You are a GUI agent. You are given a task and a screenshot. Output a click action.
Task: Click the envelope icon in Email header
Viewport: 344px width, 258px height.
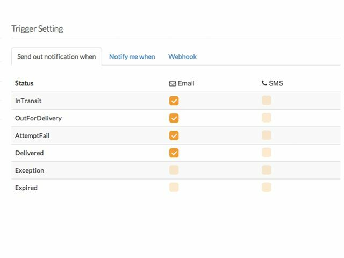pos(173,84)
